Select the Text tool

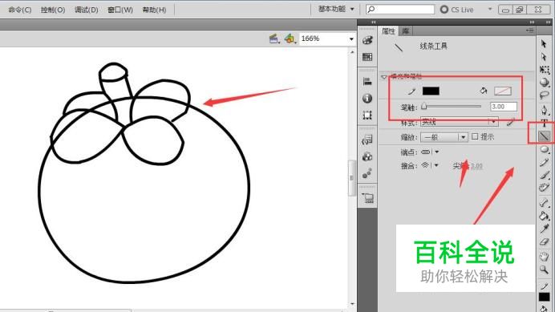coord(545,124)
